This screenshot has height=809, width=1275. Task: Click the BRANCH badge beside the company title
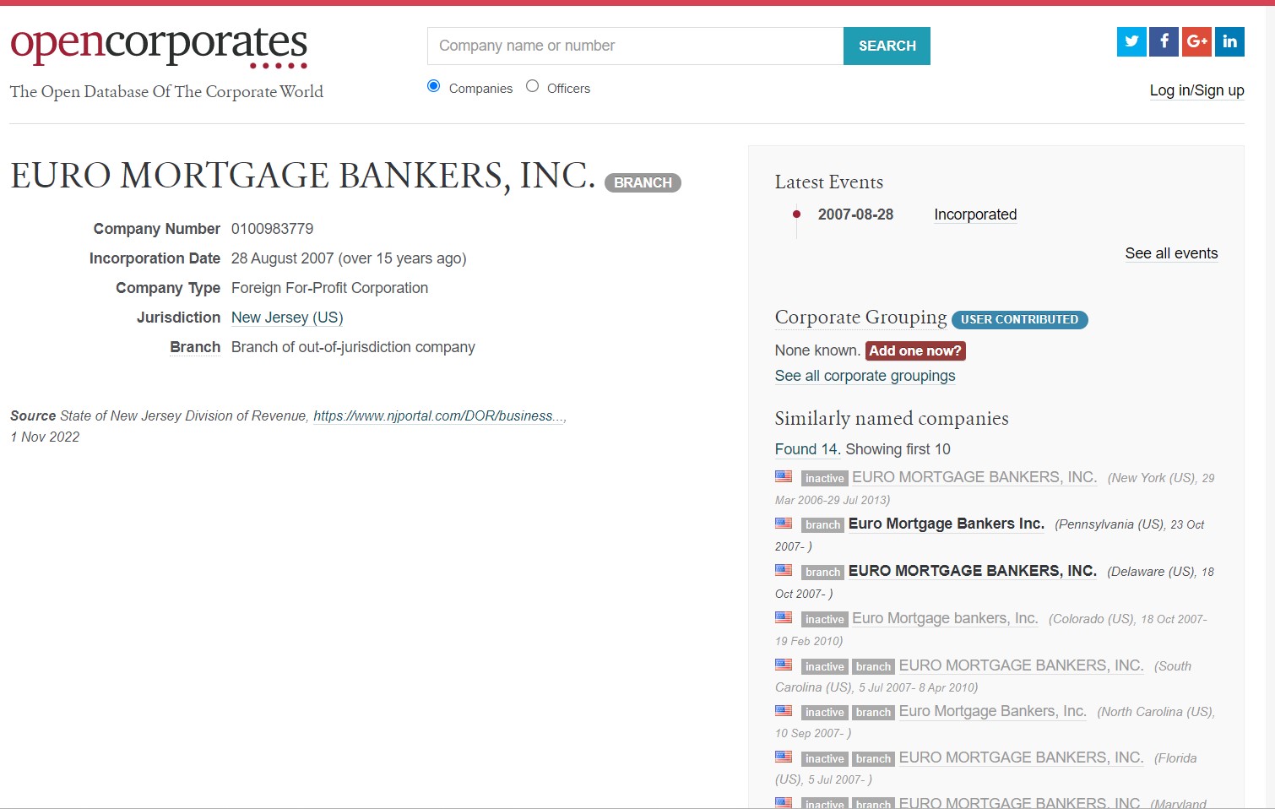[643, 182]
